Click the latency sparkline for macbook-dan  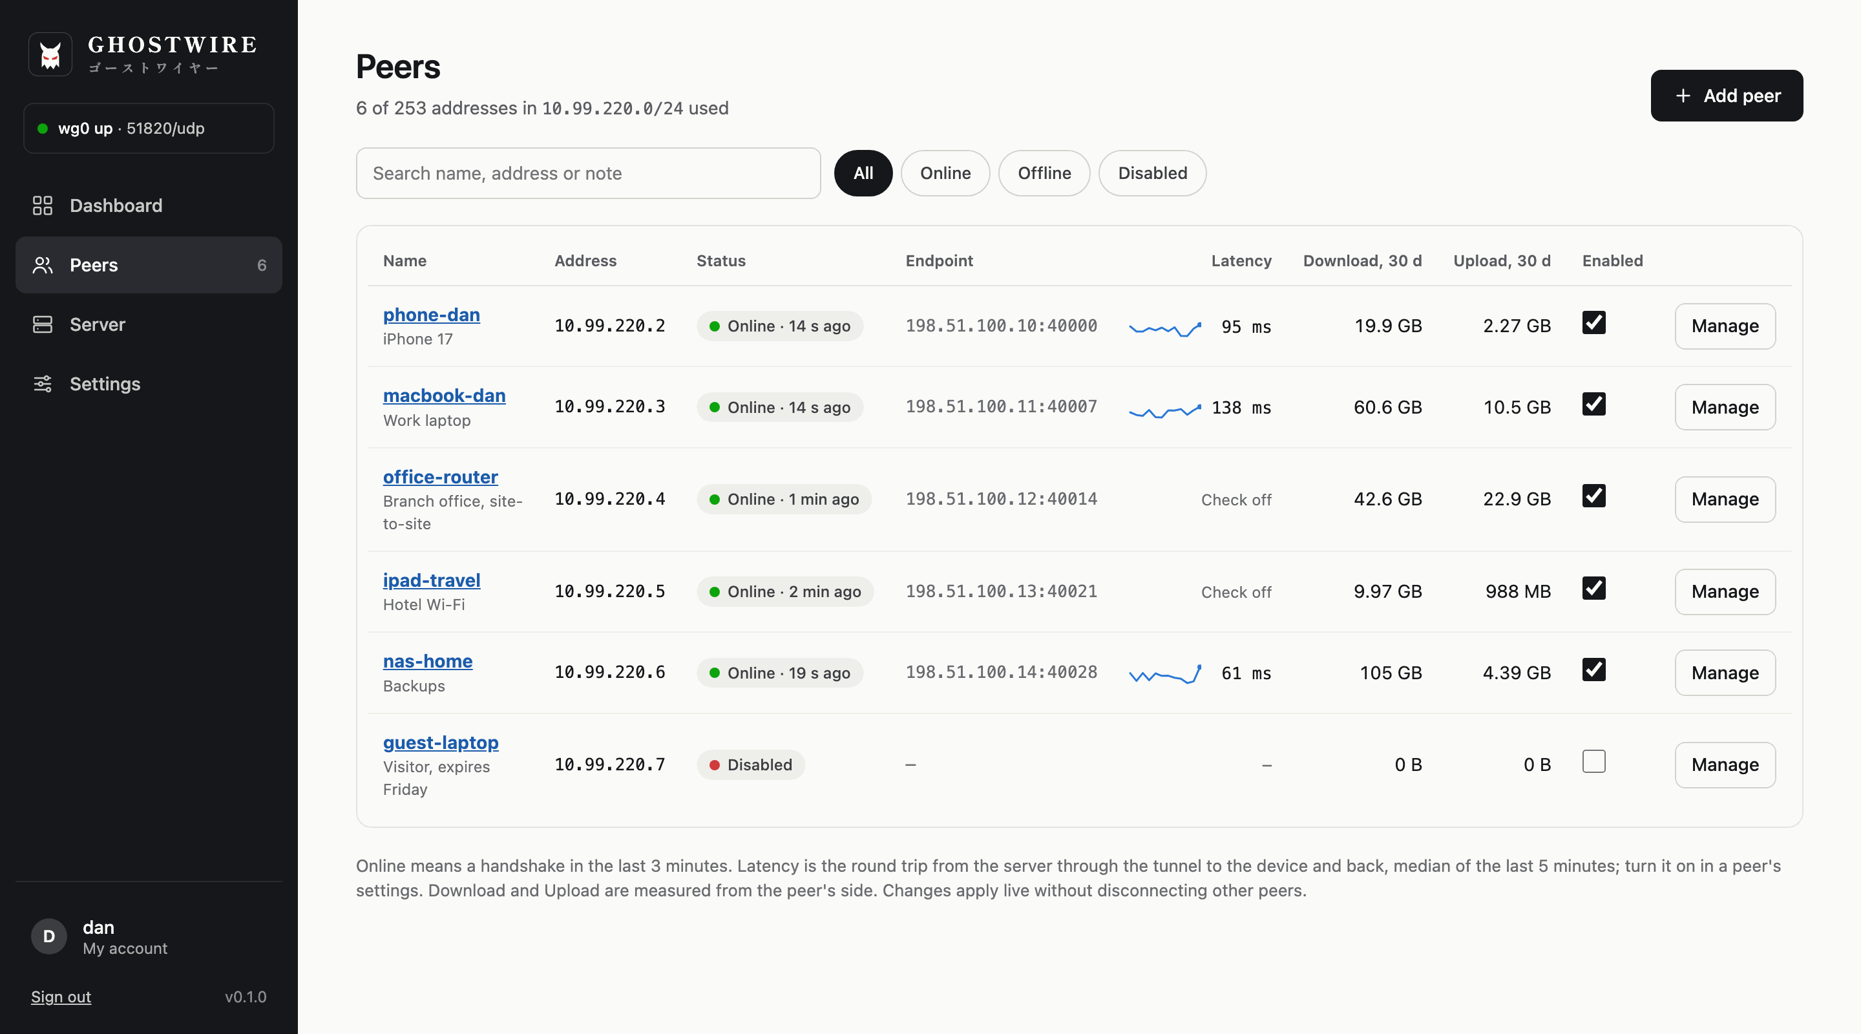[x=1164, y=410]
